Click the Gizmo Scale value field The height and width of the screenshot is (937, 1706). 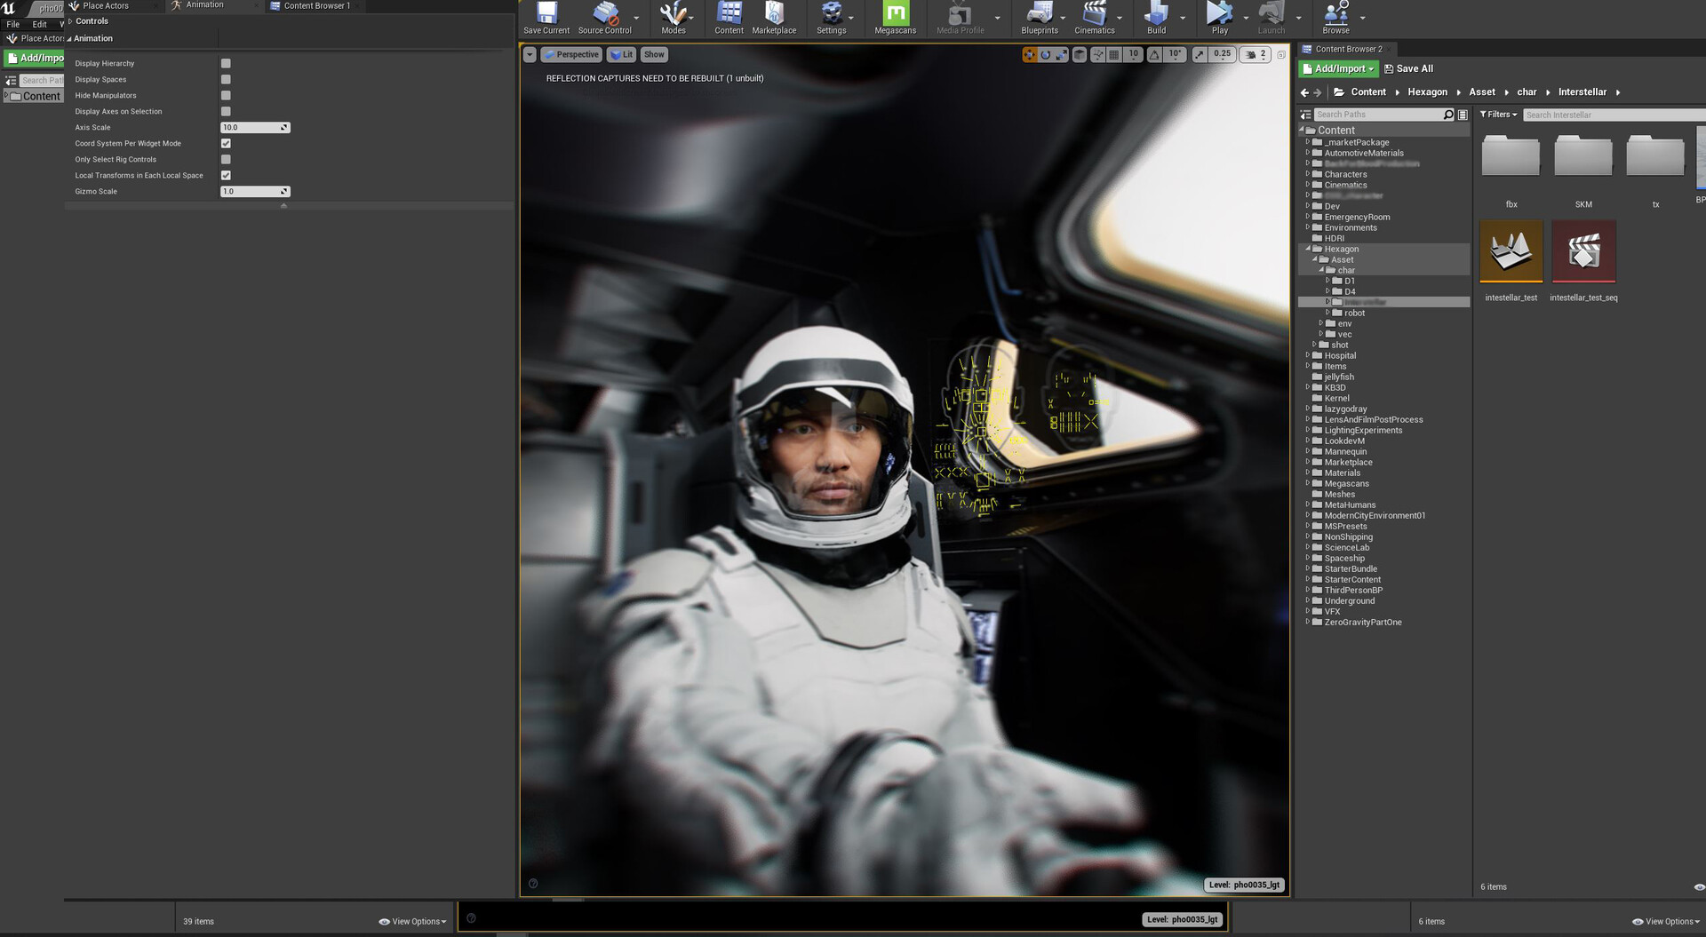(x=255, y=191)
